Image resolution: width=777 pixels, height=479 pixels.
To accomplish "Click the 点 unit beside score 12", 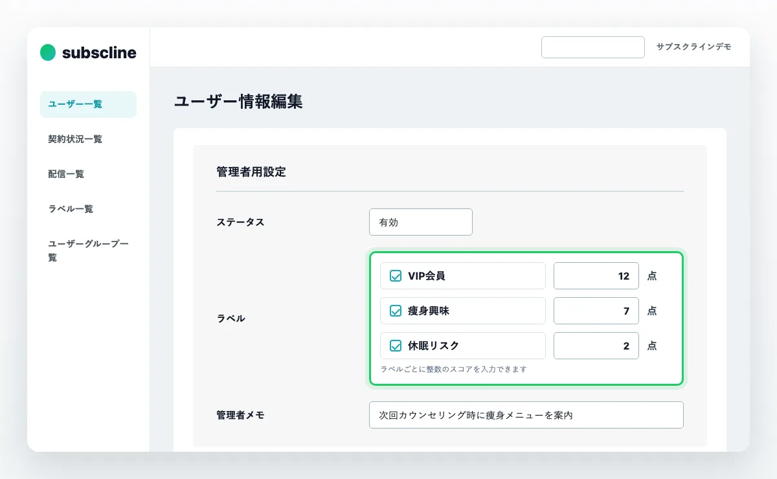I will (652, 276).
